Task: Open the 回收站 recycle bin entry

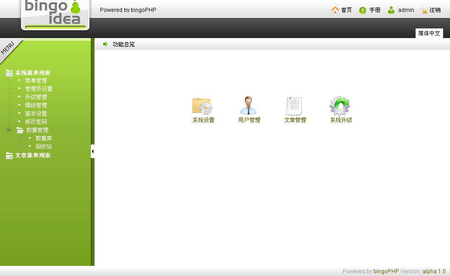Action: click(x=44, y=146)
